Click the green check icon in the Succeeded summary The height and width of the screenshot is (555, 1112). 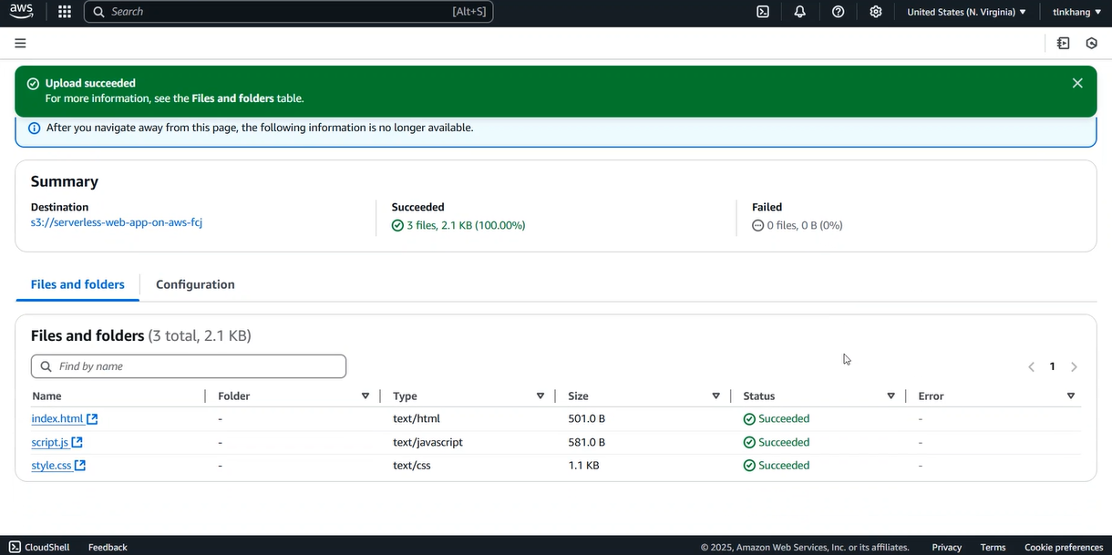coord(397,225)
